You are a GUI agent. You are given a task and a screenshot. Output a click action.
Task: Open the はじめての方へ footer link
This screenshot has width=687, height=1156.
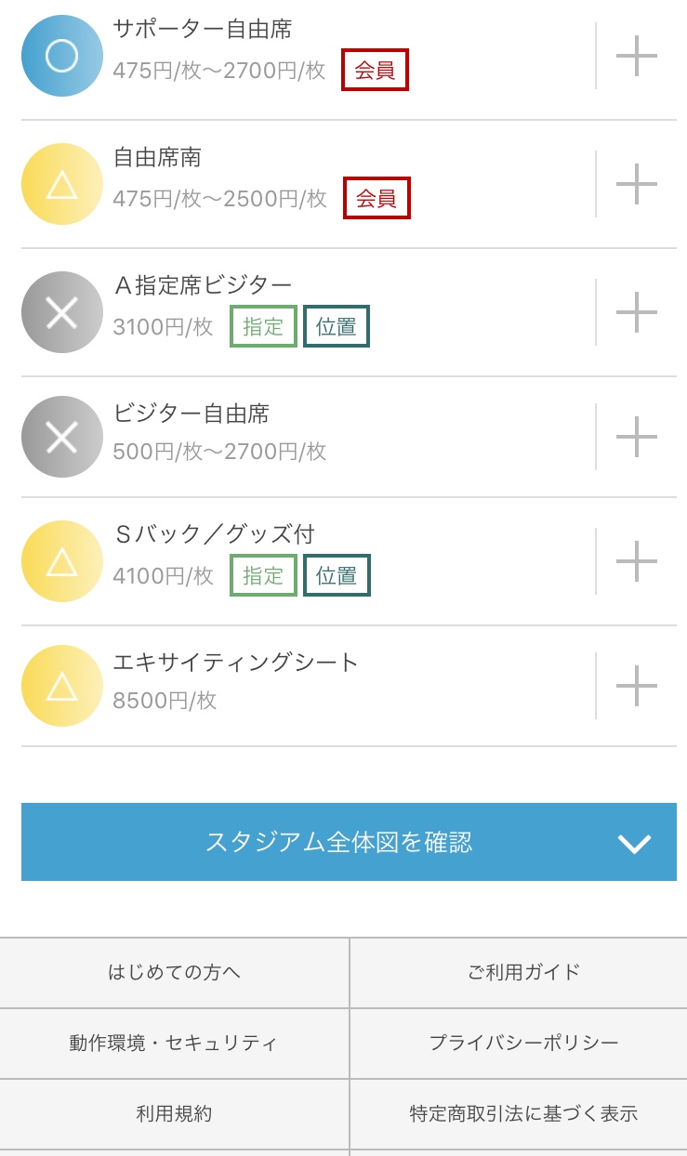coord(175,972)
